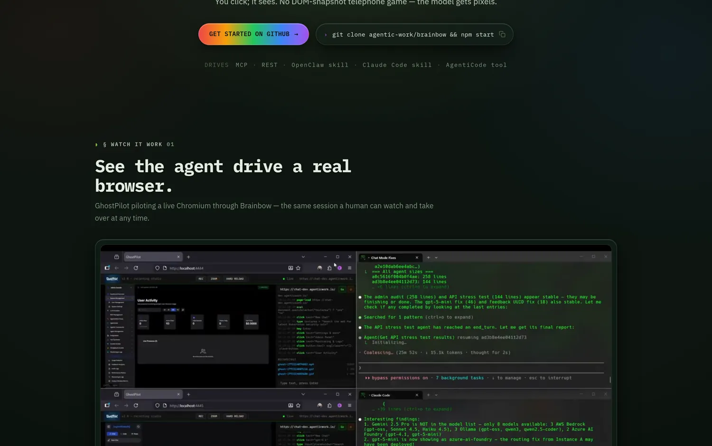Click the REST label in the Drives row
This screenshot has width=712, height=446.
270,65
